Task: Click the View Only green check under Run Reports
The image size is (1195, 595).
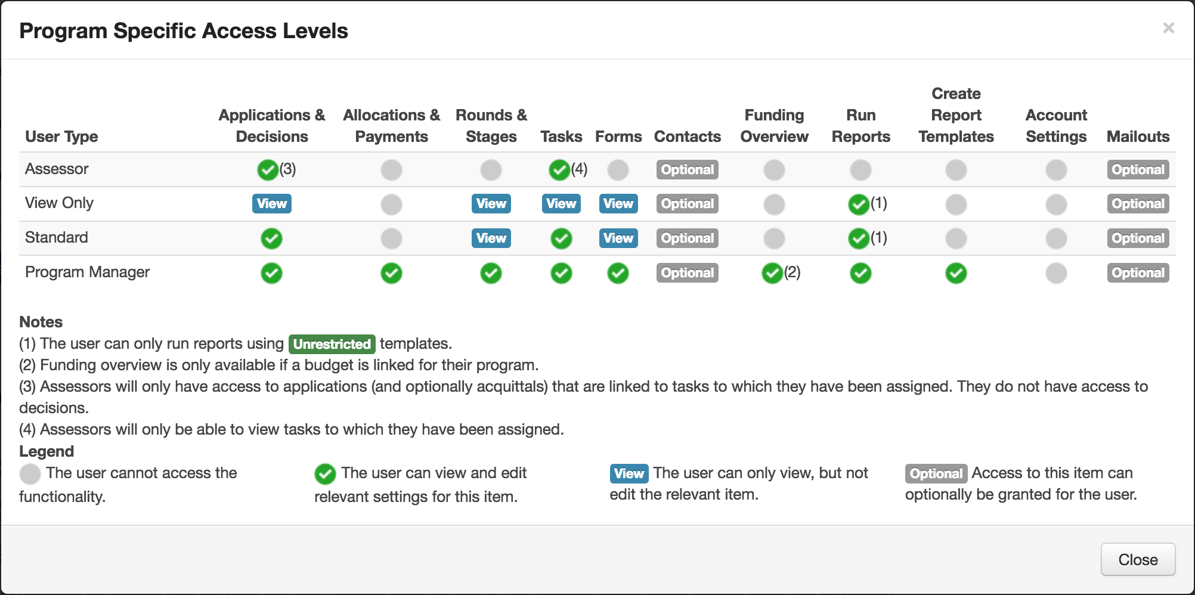Action: 858,204
